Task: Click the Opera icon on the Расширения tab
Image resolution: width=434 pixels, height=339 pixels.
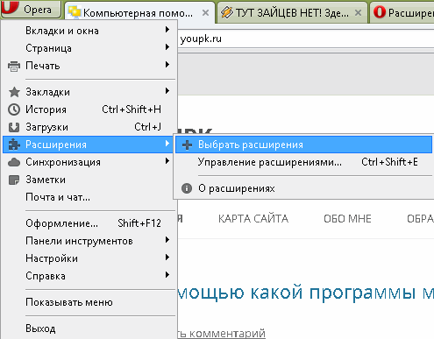Action: click(380, 12)
